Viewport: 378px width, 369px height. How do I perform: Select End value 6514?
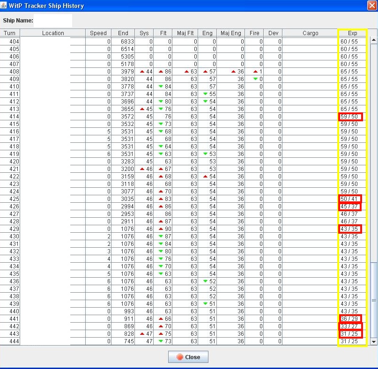pos(123,49)
